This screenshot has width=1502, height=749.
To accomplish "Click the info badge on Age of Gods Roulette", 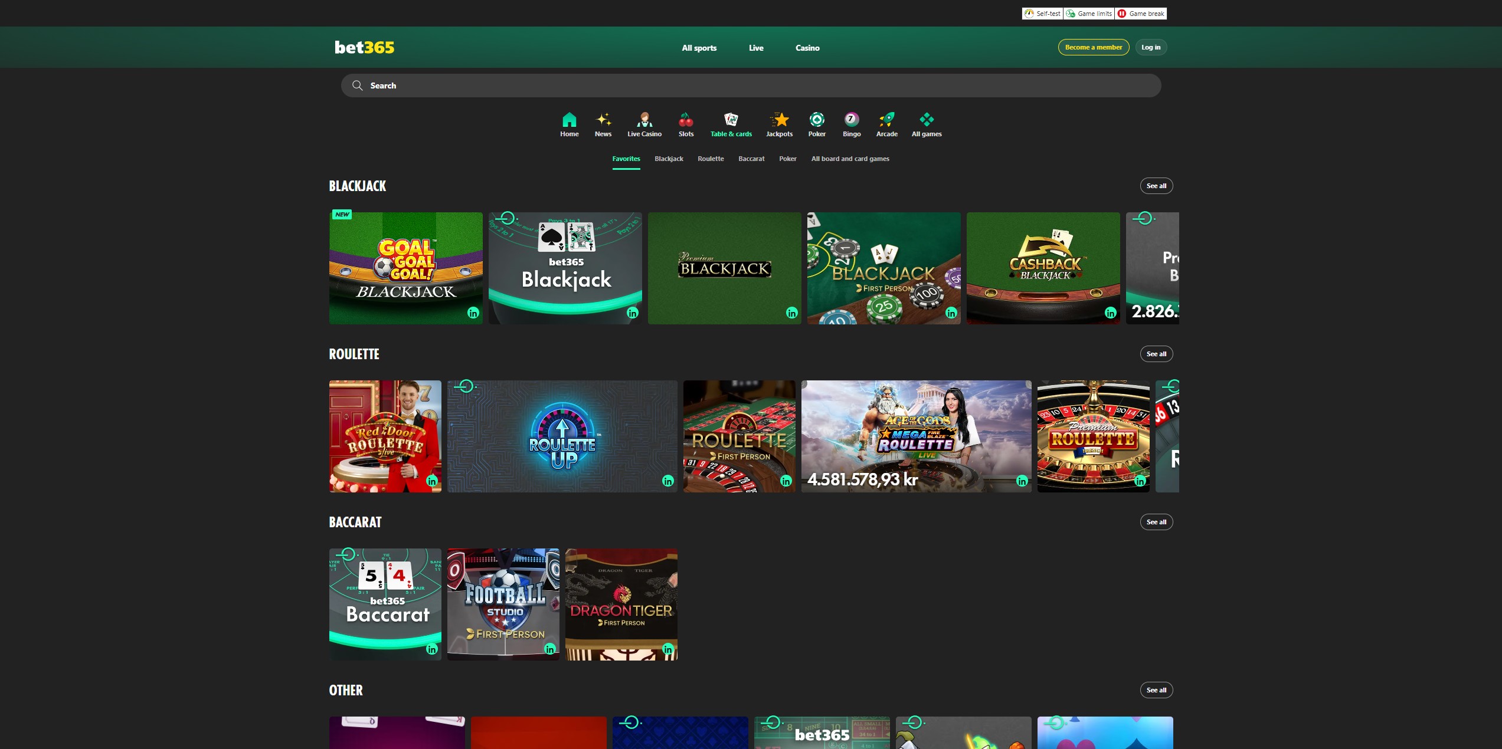I will (1022, 481).
